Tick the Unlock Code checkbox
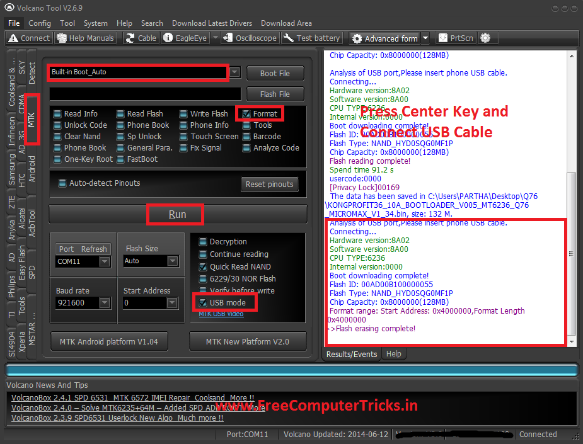This screenshot has height=444, width=583. (57, 125)
